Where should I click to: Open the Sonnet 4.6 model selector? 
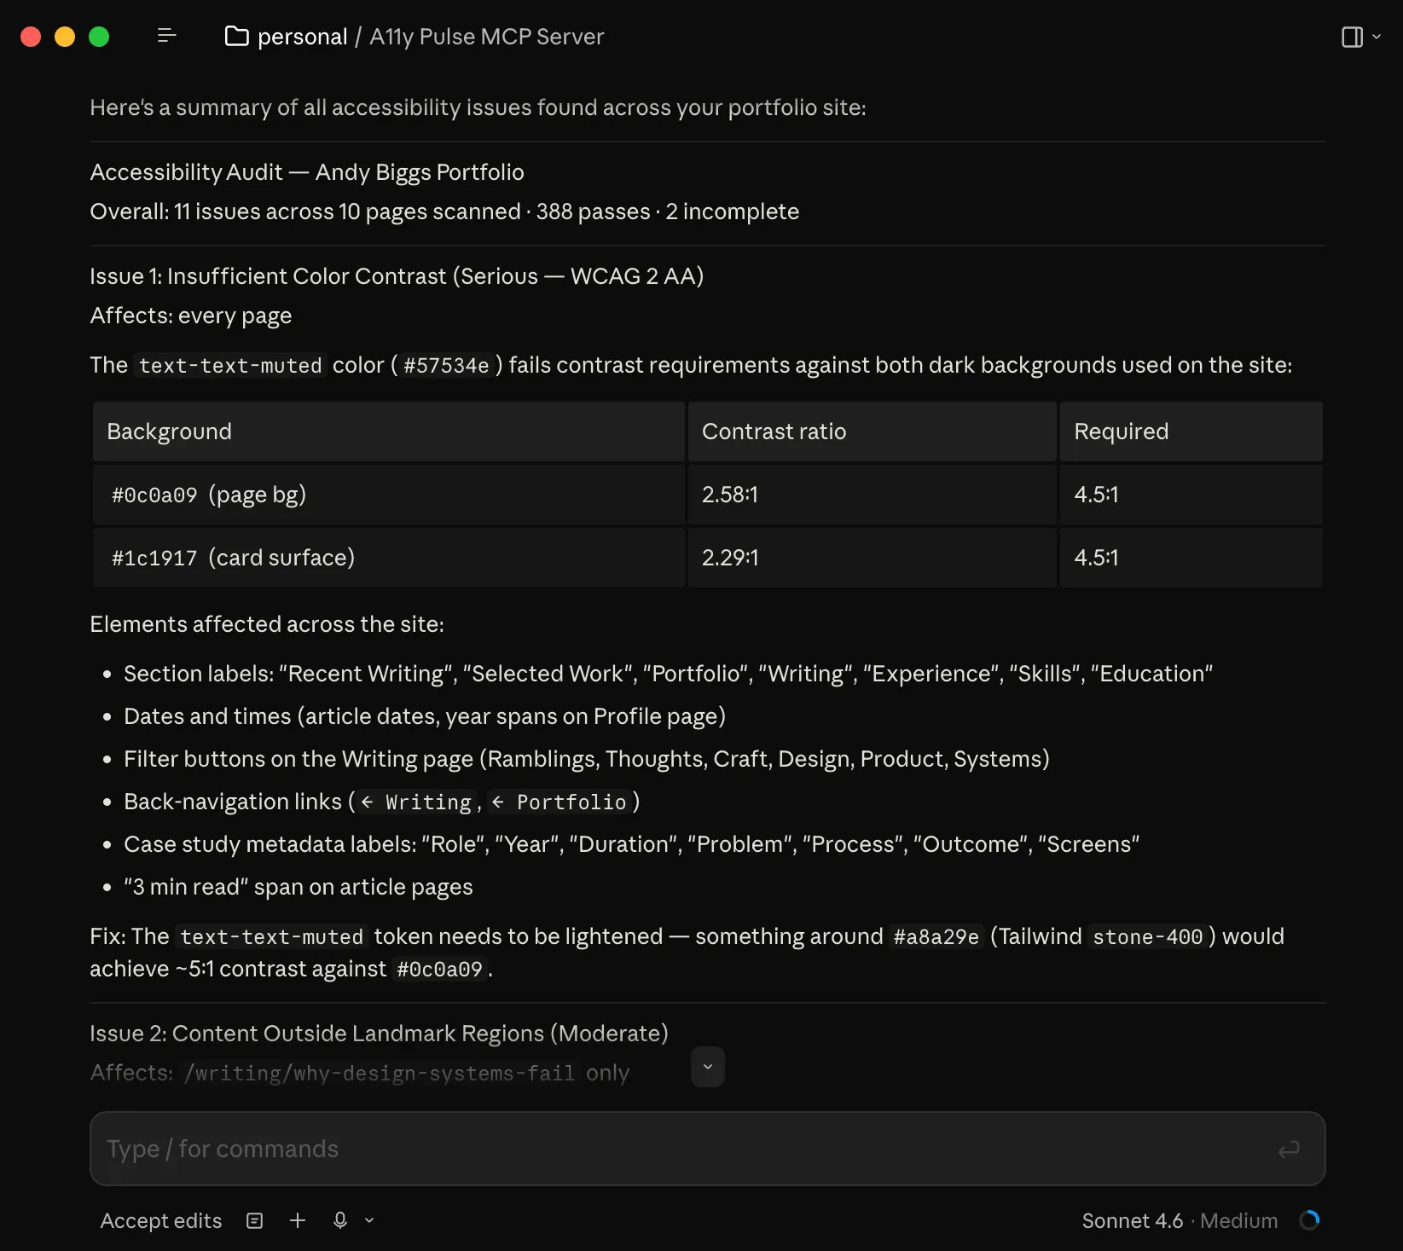tap(1133, 1220)
